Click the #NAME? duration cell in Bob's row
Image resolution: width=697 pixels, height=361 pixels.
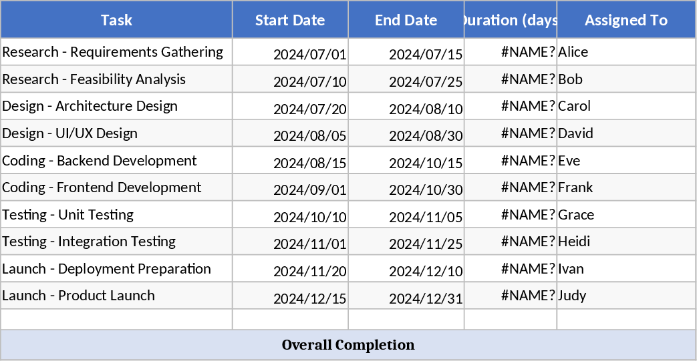pos(511,79)
